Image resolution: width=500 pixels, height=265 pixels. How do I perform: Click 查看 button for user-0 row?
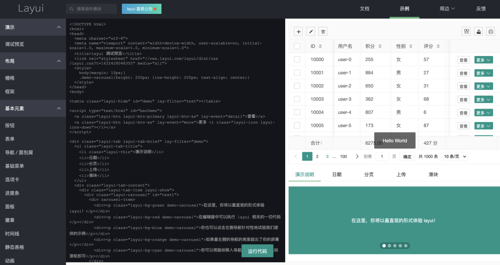pos(463,60)
